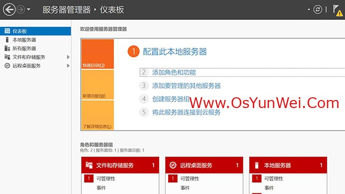Click 可管理性 in 远程桌面服务 tile
345x194 pixels.
pos(190,178)
